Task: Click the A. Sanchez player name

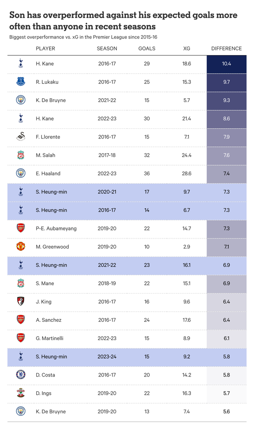Action: point(49,320)
